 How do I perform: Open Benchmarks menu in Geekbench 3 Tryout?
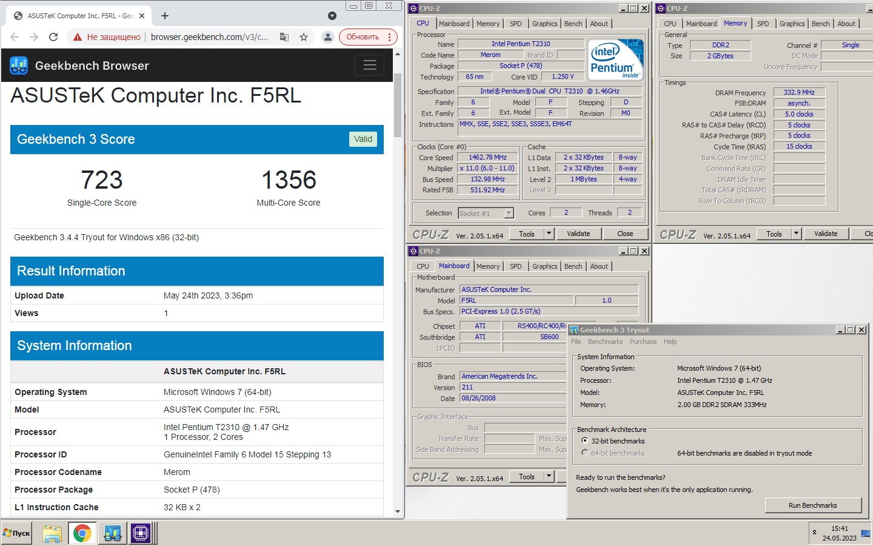point(605,342)
